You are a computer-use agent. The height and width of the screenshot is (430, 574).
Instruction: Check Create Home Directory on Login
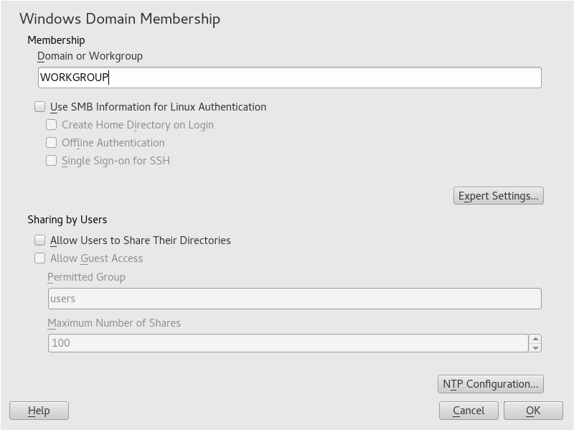click(x=51, y=124)
